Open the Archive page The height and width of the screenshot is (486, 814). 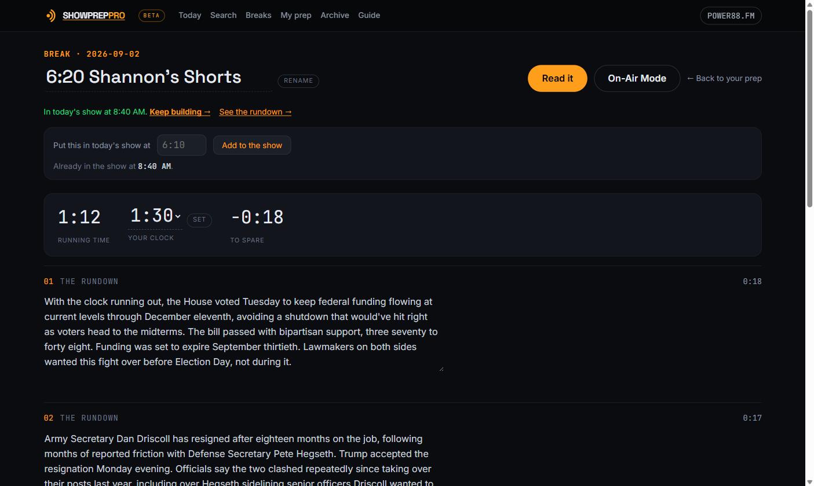pos(335,15)
